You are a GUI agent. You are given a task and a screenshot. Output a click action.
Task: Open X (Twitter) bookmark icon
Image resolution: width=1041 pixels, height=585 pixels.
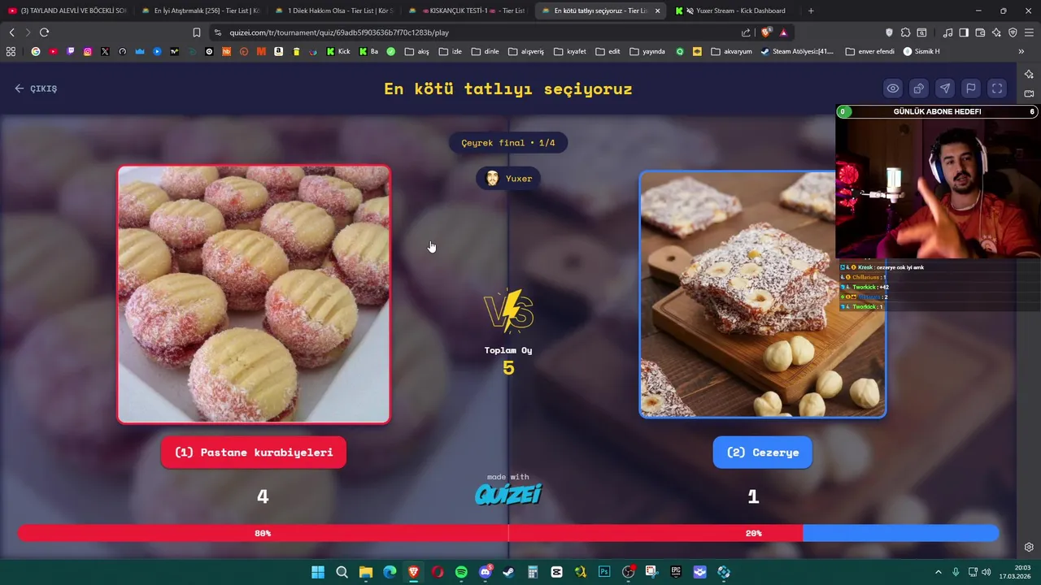click(105, 51)
